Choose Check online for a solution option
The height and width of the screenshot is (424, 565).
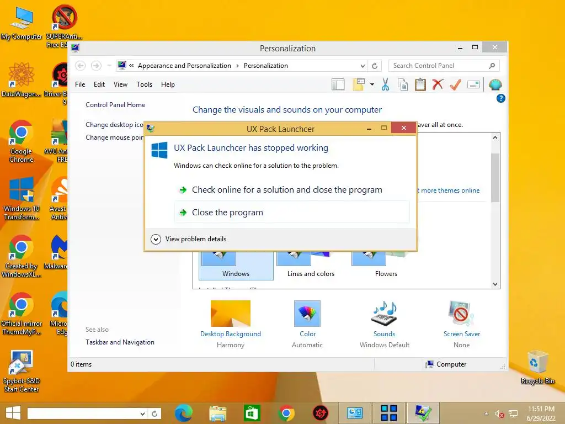[x=287, y=190]
